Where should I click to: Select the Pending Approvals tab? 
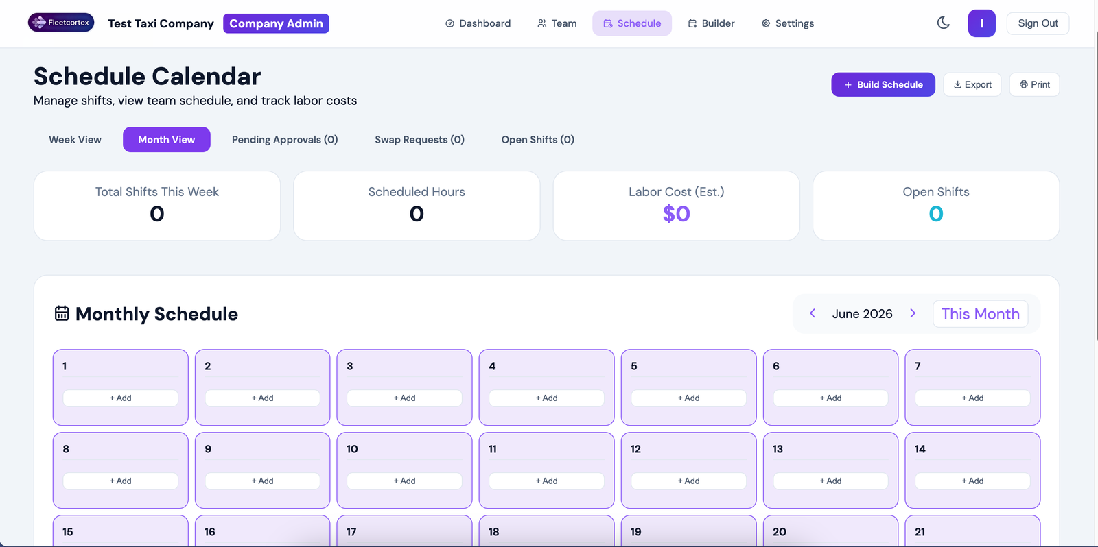[x=285, y=139]
